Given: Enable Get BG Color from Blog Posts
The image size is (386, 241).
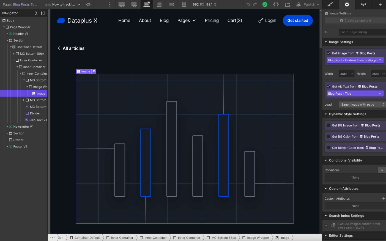Looking at the screenshot, I should pos(328,137).
